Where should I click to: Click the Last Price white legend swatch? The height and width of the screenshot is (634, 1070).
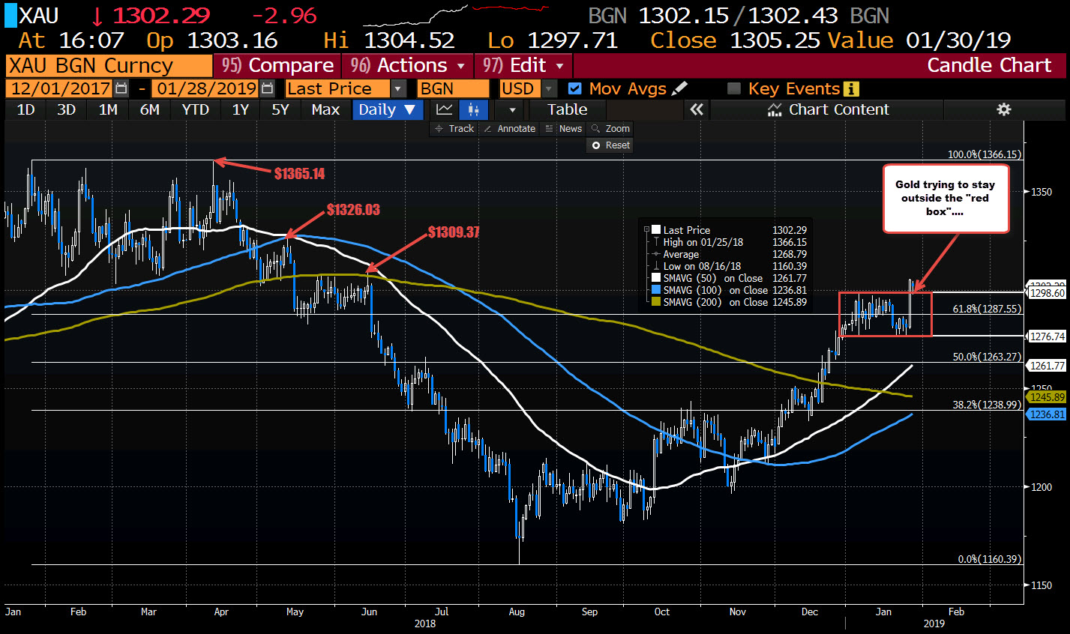pyautogui.click(x=657, y=230)
